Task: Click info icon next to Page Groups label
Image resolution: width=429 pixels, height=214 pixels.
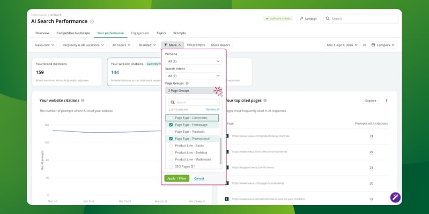Action: (187, 83)
